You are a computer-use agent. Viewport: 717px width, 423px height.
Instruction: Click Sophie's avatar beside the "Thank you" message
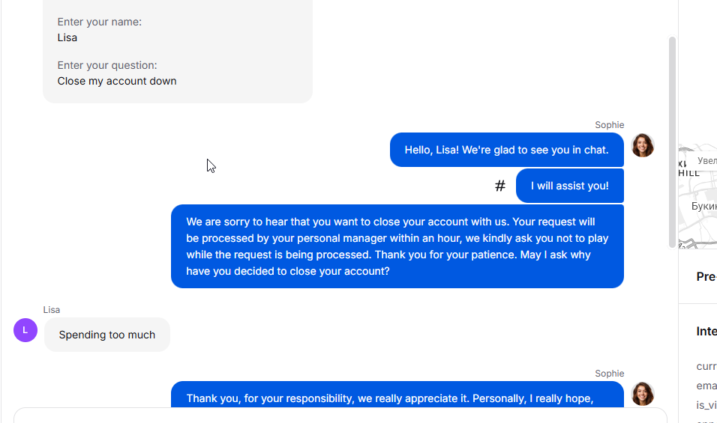643,394
